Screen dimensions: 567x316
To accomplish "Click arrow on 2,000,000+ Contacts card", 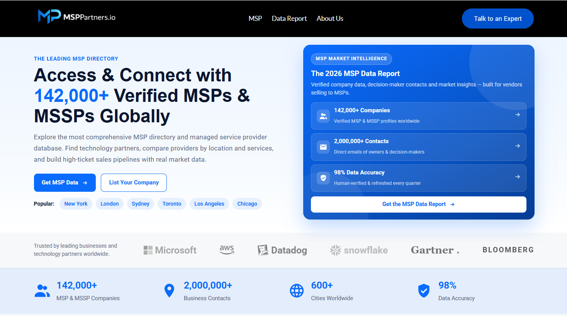I will click(x=518, y=146).
